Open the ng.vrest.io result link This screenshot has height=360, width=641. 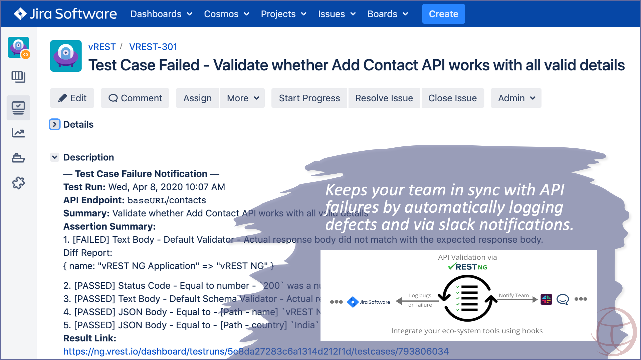(x=256, y=351)
